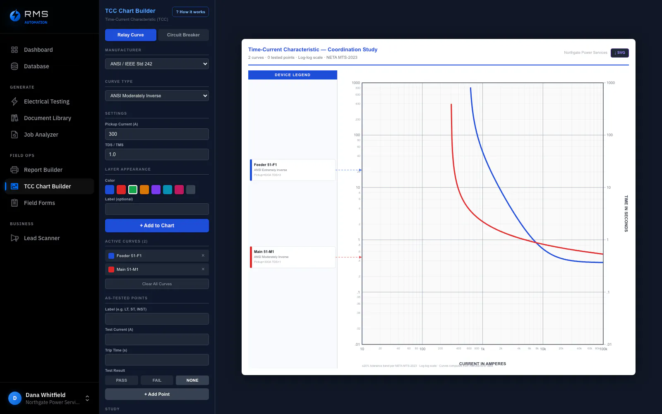Select Feeder 51-F1 legend card
This screenshot has height=414, width=662.
click(293, 170)
